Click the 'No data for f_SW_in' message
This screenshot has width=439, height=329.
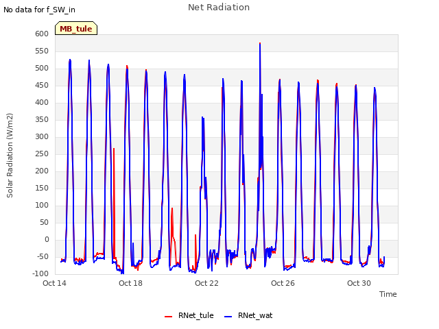39,10
